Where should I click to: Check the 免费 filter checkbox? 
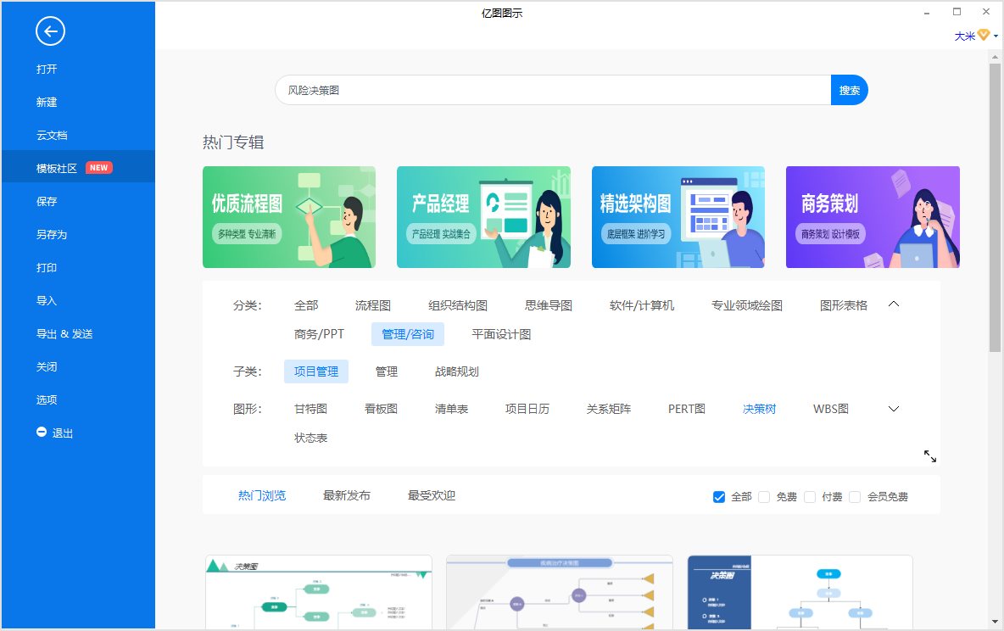click(x=764, y=496)
